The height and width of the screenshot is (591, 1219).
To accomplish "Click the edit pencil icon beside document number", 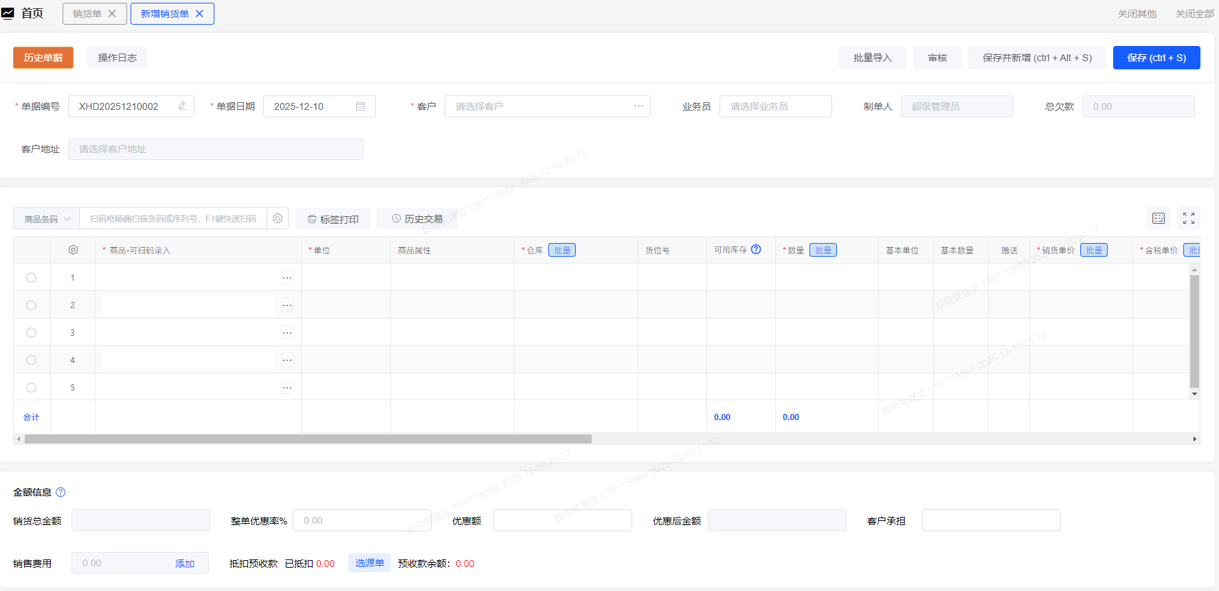I will [182, 106].
